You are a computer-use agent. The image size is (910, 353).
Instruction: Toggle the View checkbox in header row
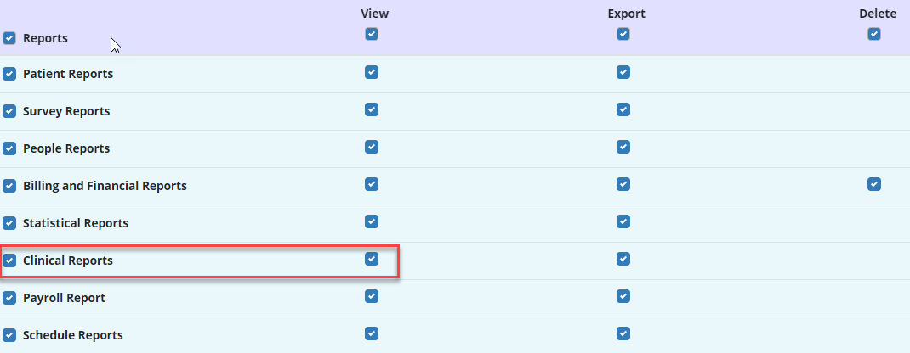[x=372, y=34]
